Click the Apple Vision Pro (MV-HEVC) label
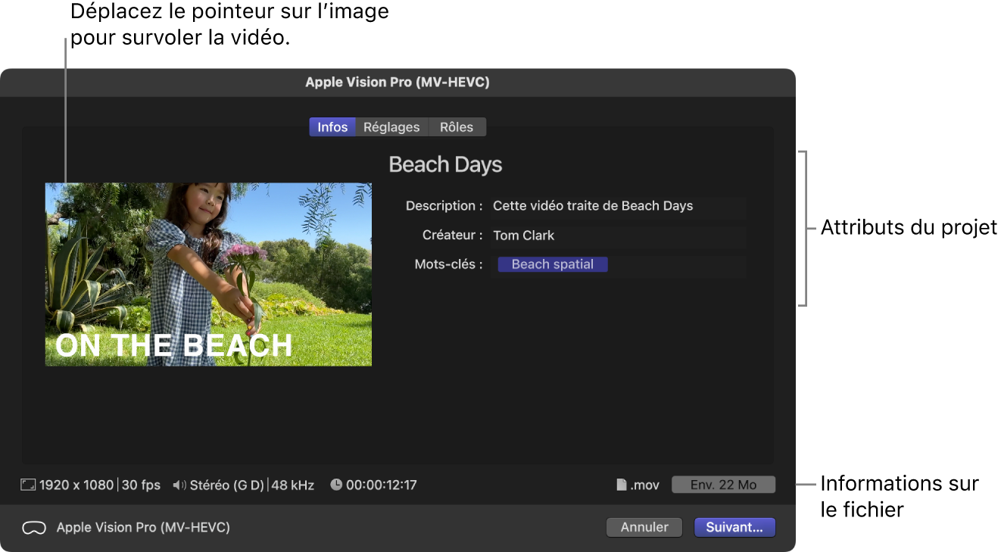This screenshot has width=1001, height=552. 143,528
